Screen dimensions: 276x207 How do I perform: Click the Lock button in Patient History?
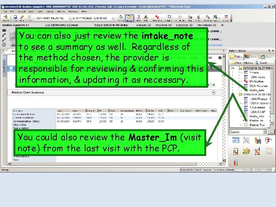pos(248,62)
